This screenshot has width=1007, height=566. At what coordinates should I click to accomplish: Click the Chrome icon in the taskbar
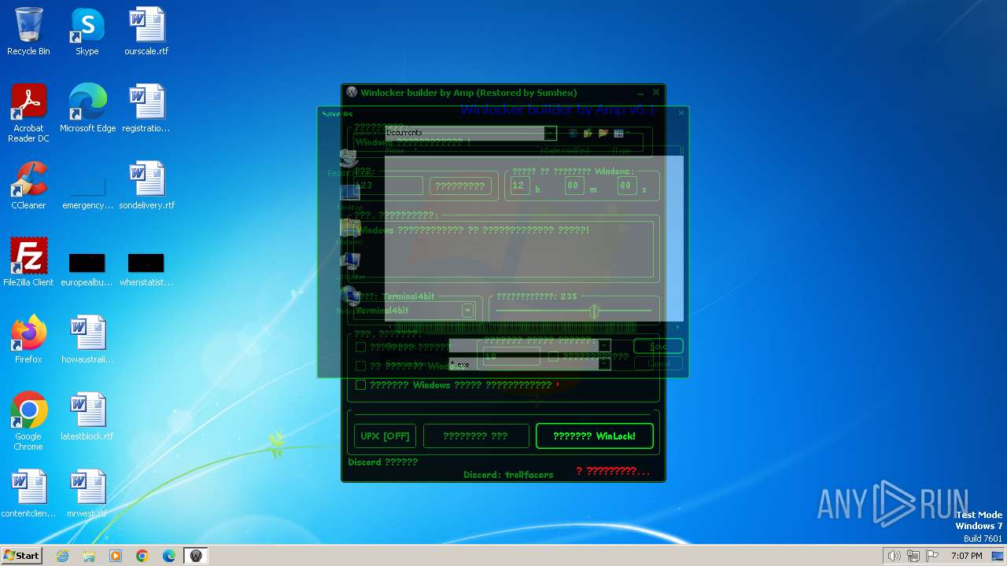pos(142,556)
